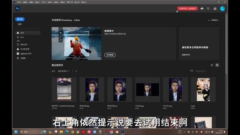This screenshot has width=240, height=135.
Task: Open the sort by (最近使用项) dropdown
Action: 64,71
